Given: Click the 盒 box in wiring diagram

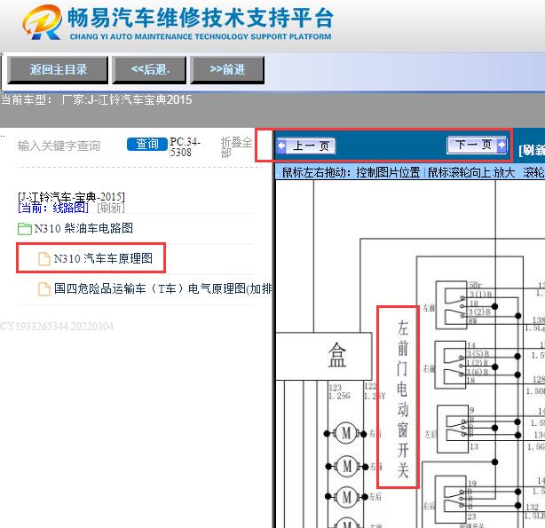Looking at the screenshot, I should [x=323, y=356].
